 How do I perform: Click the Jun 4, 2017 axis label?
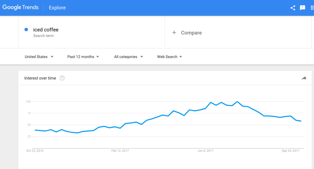[205, 151]
